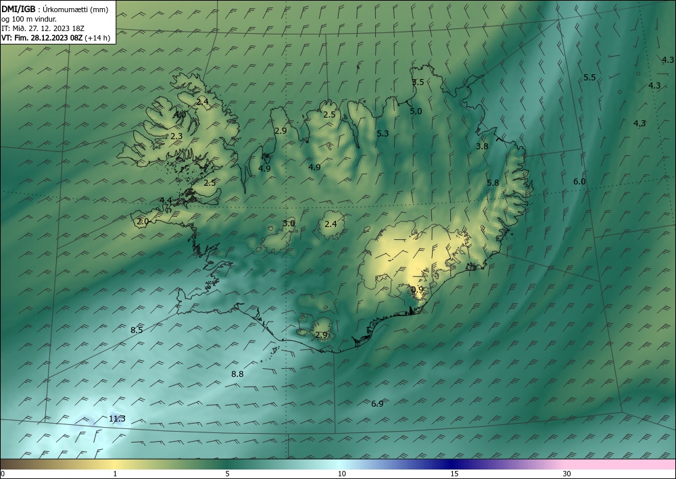The image size is (676, 479).
Task: Click the 5.8 value in the Eastfjords
Action: pyautogui.click(x=493, y=183)
